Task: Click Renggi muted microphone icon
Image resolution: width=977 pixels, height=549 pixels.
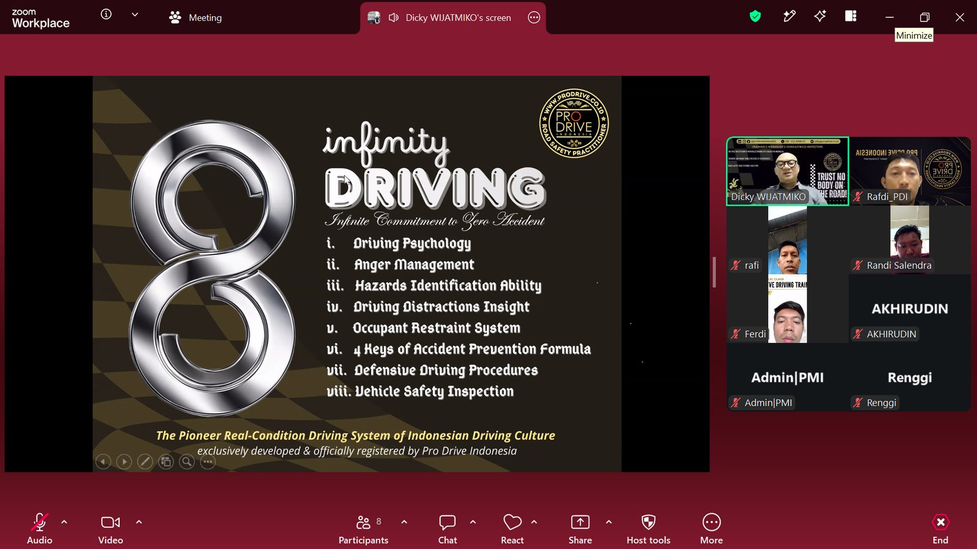Action: 858,403
